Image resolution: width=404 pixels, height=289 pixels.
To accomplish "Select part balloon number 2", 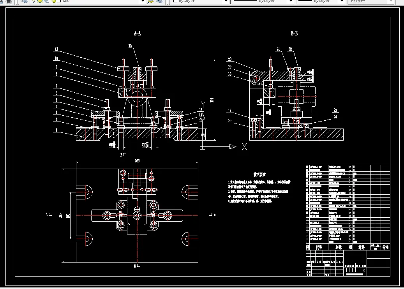I will coord(56,120).
